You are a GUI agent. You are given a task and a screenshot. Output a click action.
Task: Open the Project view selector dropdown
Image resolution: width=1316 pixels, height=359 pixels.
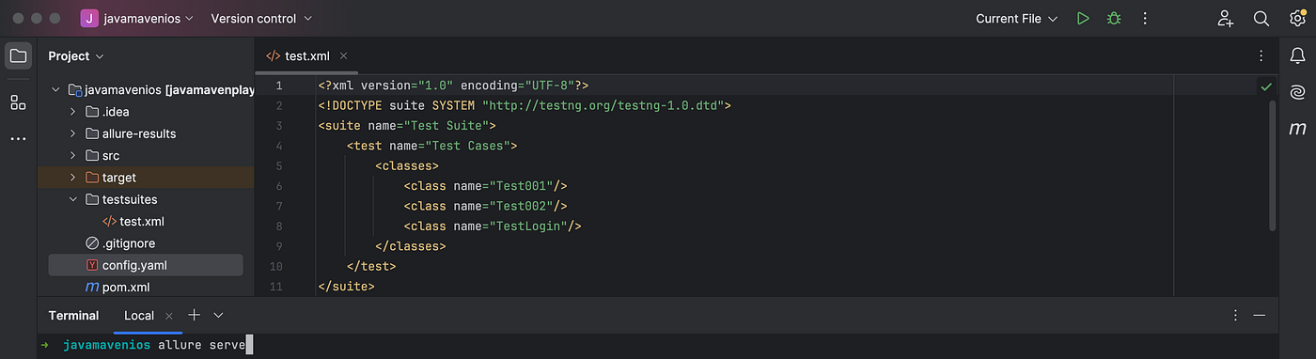click(x=76, y=56)
